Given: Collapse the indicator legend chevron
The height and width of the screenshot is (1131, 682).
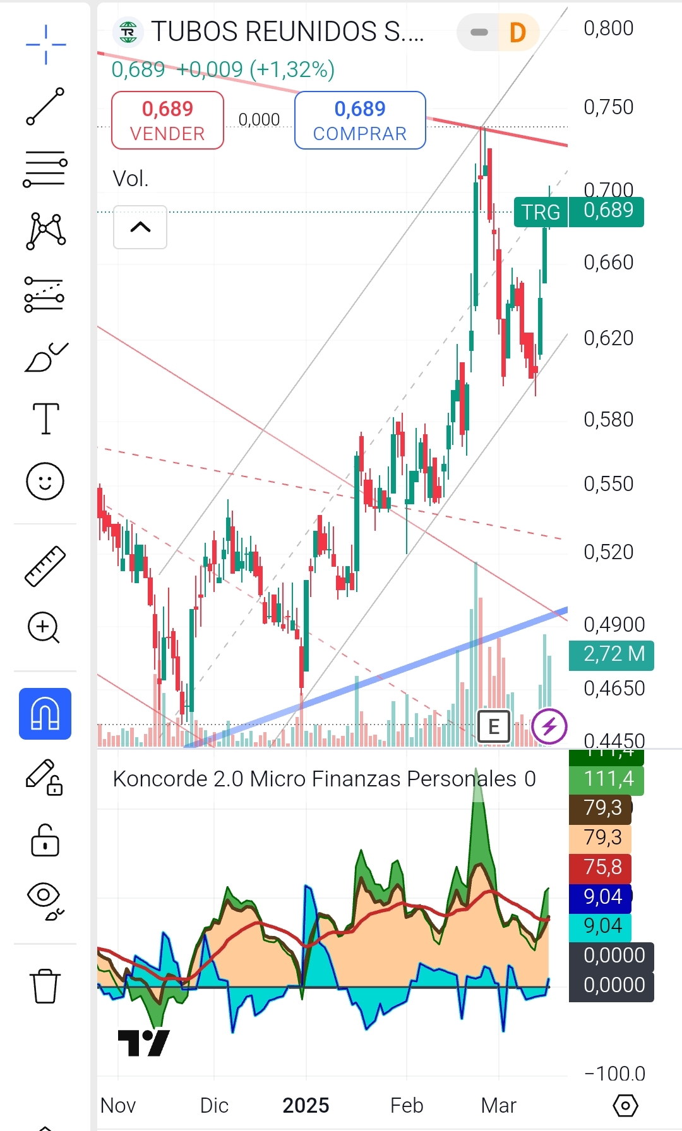Looking at the screenshot, I should (140, 227).
